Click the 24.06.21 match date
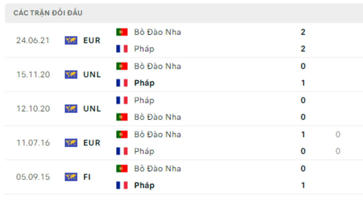 click(x=33, y=41)
